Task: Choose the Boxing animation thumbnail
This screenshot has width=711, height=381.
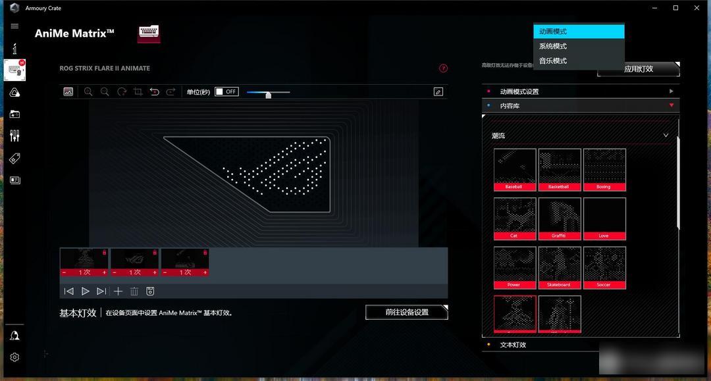Action: pyautogui.click(x=604, y=169)
